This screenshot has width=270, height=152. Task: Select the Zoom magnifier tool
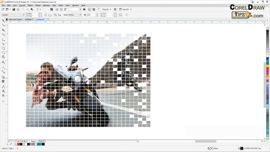pyautogui.click(x=3, y=35)
